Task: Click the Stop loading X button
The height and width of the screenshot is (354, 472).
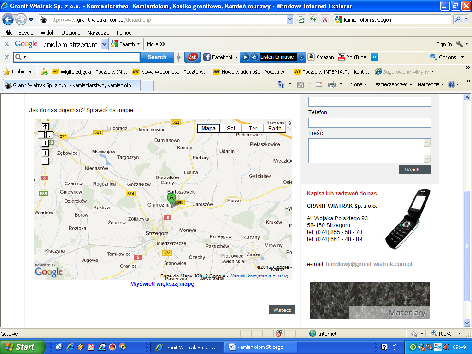Action: (325, 20)
